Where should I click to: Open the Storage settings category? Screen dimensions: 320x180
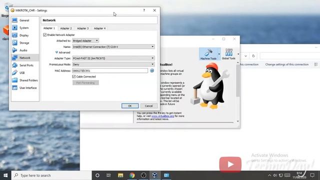25,43
